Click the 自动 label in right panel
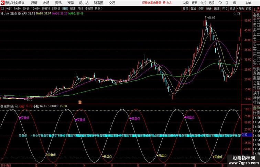260x167 pixels. pyautogui.click(x=256, y=108)
